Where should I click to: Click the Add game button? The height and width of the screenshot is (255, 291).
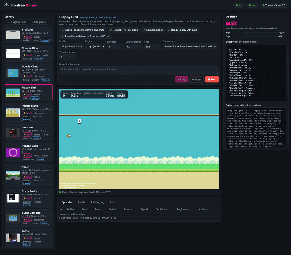38,22
